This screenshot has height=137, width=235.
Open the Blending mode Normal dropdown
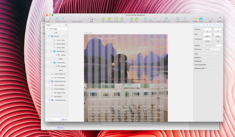213,49
